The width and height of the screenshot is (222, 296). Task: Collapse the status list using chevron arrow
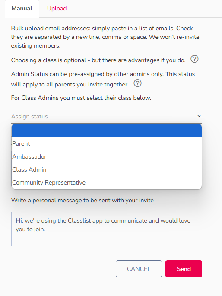pos(199,116)
